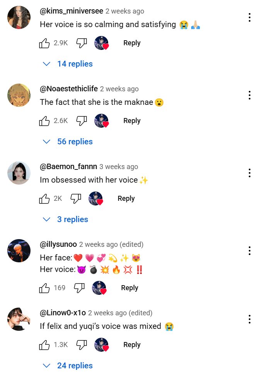Dislike the comment by @illysunoo
267x378 pixels.
point(79,288)
